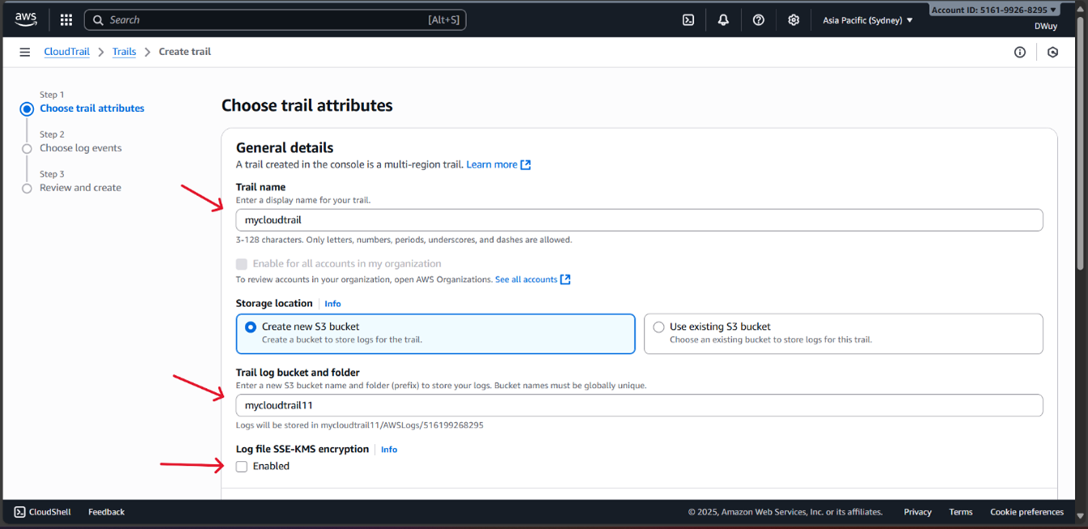Click the Trail name input field
The height and width of the screenshot is (529, 1088).
639,220
